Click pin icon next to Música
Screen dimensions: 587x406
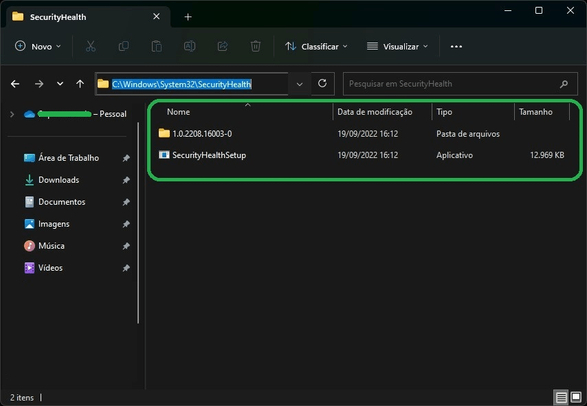(x=126, y=246)
